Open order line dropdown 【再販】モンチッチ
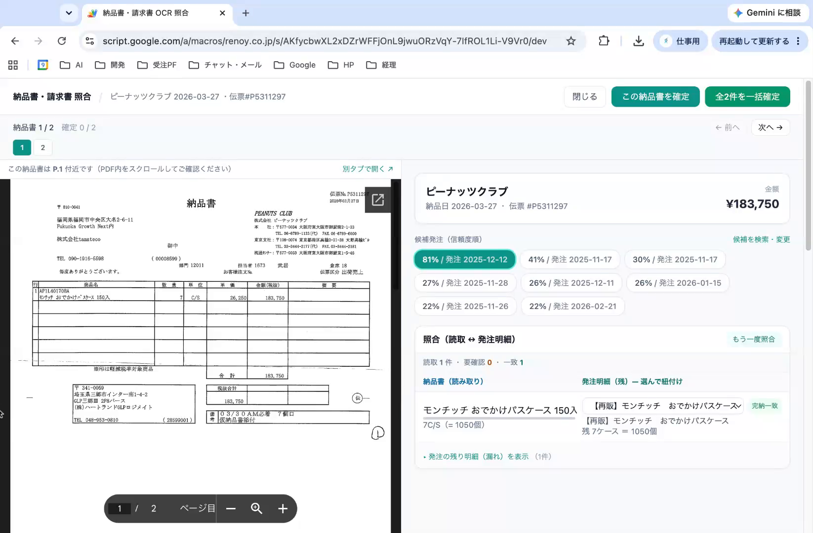 point(663,406)
